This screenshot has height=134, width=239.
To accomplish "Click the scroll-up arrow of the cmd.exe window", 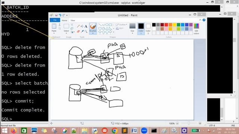I will pyautogui.click(x=221, y=7).
